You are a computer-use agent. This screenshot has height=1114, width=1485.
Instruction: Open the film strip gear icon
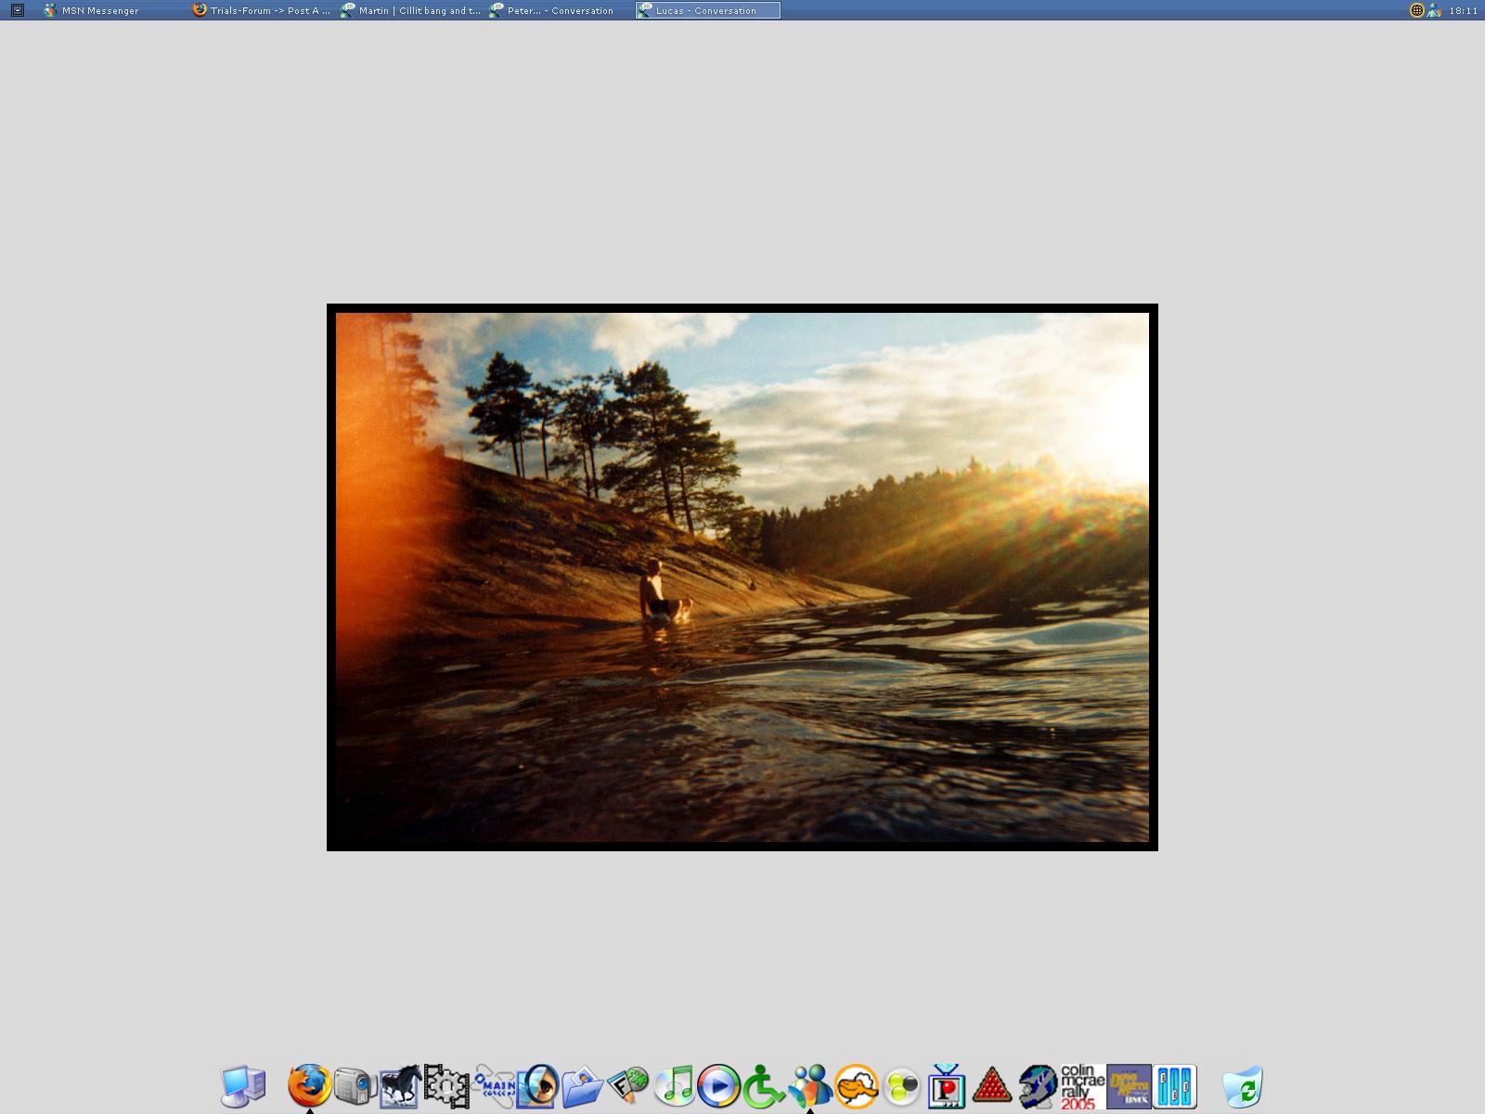(446, 1086)
